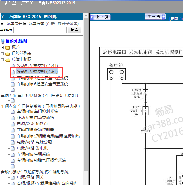Open 车门控制系统(4门具备防夹功能)
The width and height of the screenshot is (183, 185).
pos(39,95)
